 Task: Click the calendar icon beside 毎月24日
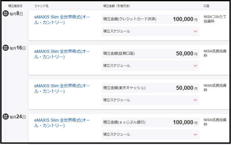tap(6, 117)
